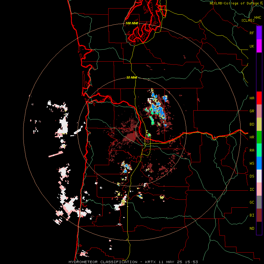Click the ND legend label
The image size is (264, 264).
(x=252, y=229)
